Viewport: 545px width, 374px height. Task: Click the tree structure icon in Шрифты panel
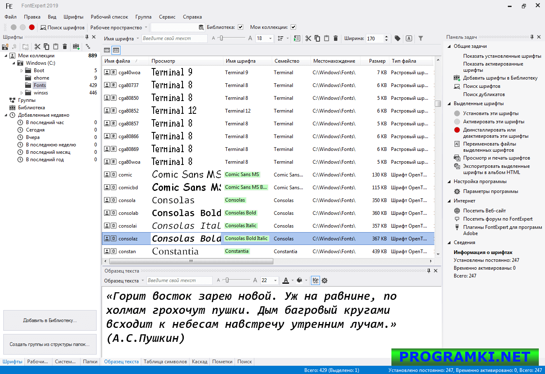[x=88, y=47]
